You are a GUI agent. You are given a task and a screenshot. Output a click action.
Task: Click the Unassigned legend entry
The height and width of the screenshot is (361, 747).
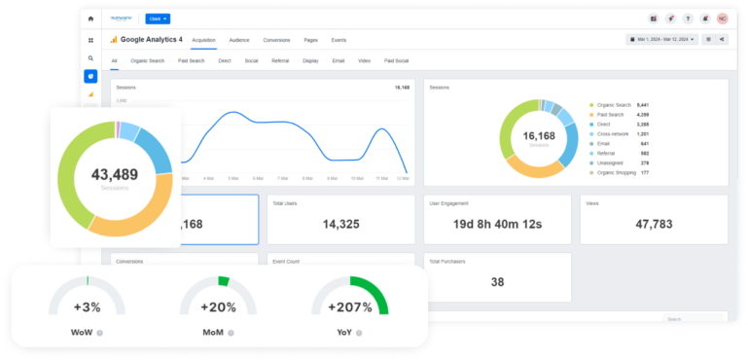(619, 163)
